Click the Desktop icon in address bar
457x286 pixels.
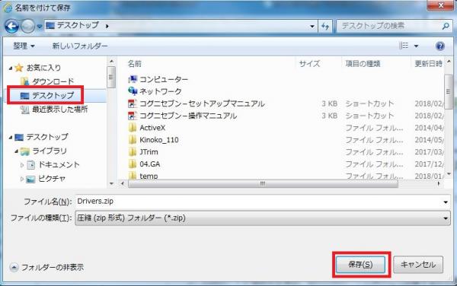pyautogui.click(x=50, y=26)
